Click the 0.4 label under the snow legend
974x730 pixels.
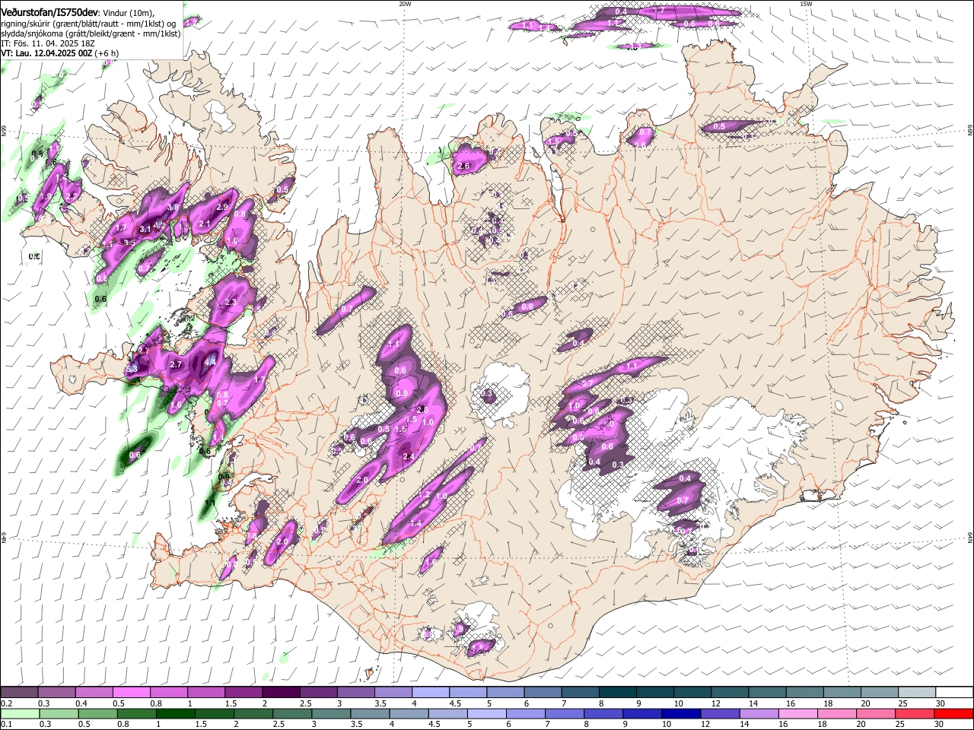pyautogui.click(x=81, y=703)
